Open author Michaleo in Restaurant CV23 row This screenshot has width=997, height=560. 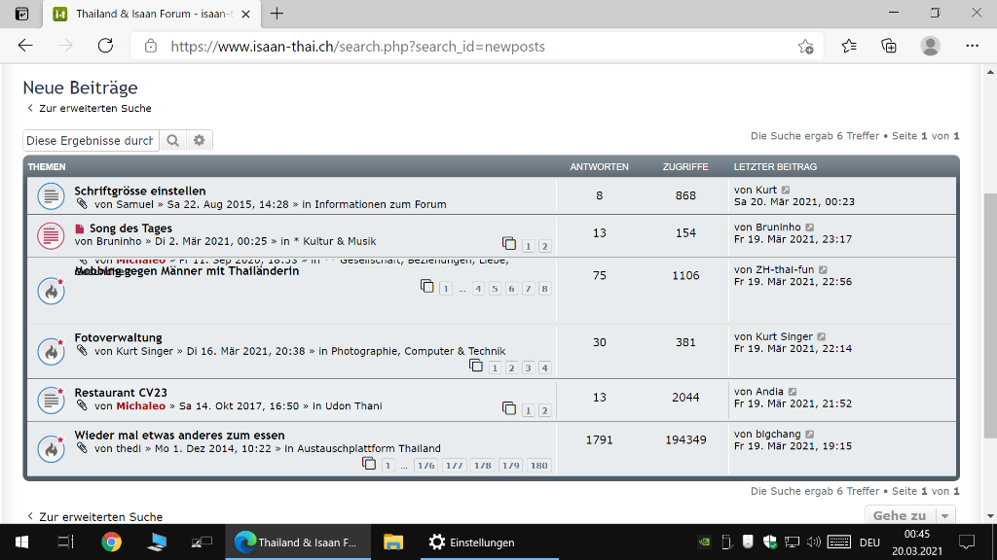point(140,406)
